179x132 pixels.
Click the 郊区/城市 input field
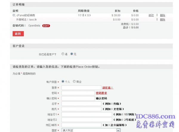81,125
